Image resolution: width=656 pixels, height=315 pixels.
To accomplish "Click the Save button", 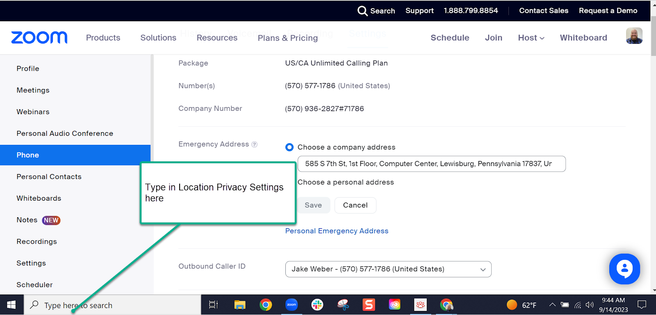I will point(313,205).
